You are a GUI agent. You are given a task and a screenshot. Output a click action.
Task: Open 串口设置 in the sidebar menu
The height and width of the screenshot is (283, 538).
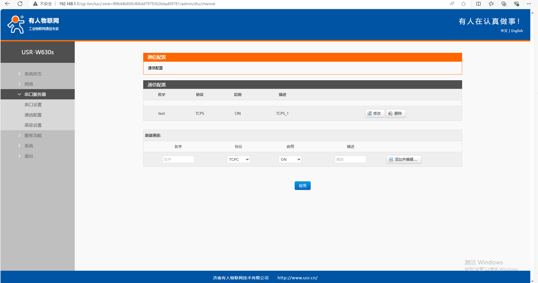pyautogui.click(x=33, y=105)
